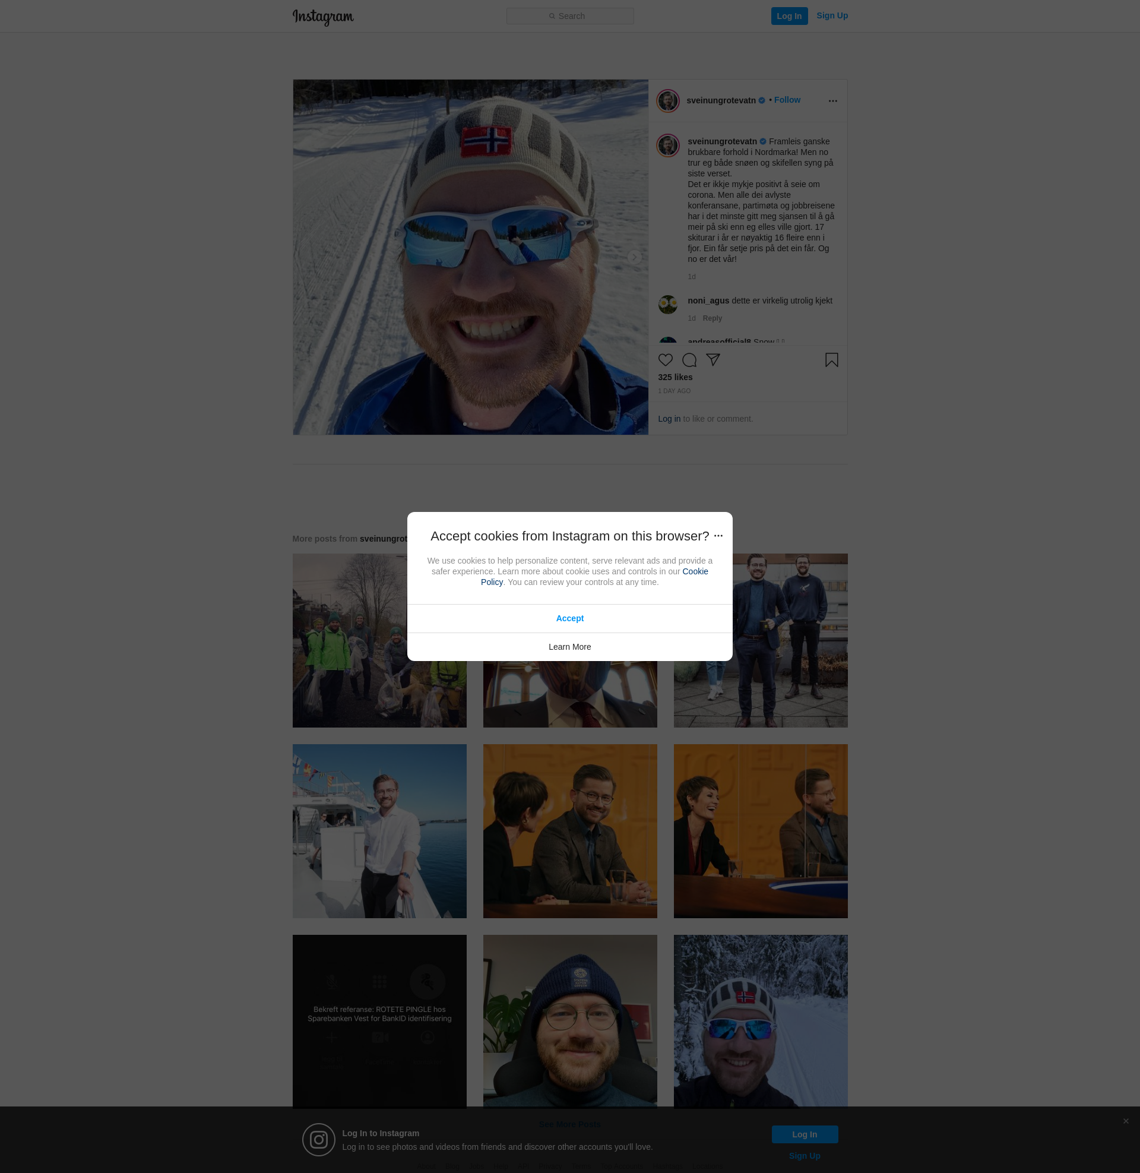Open sveinungrotevatn username in caption
The height and width of the screenshot is (1173, 1140).
click(x=722, y=141)
